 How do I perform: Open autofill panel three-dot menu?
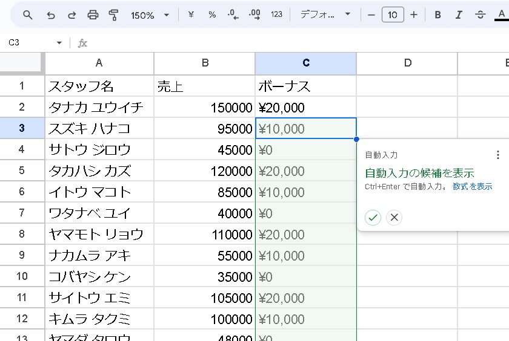tap(498, 155)
